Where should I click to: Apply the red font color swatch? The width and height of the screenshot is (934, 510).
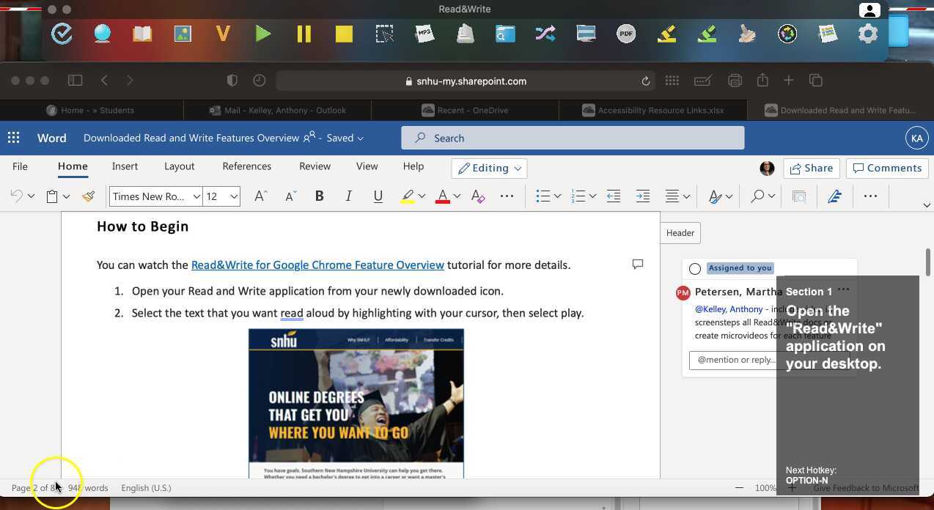(x=442, y=196)
